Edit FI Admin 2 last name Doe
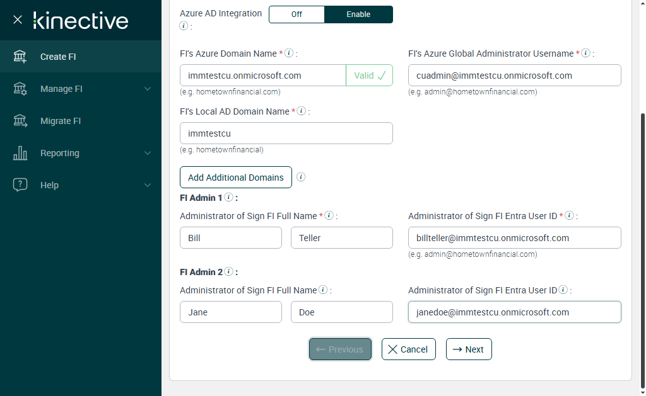 [342, 312]
